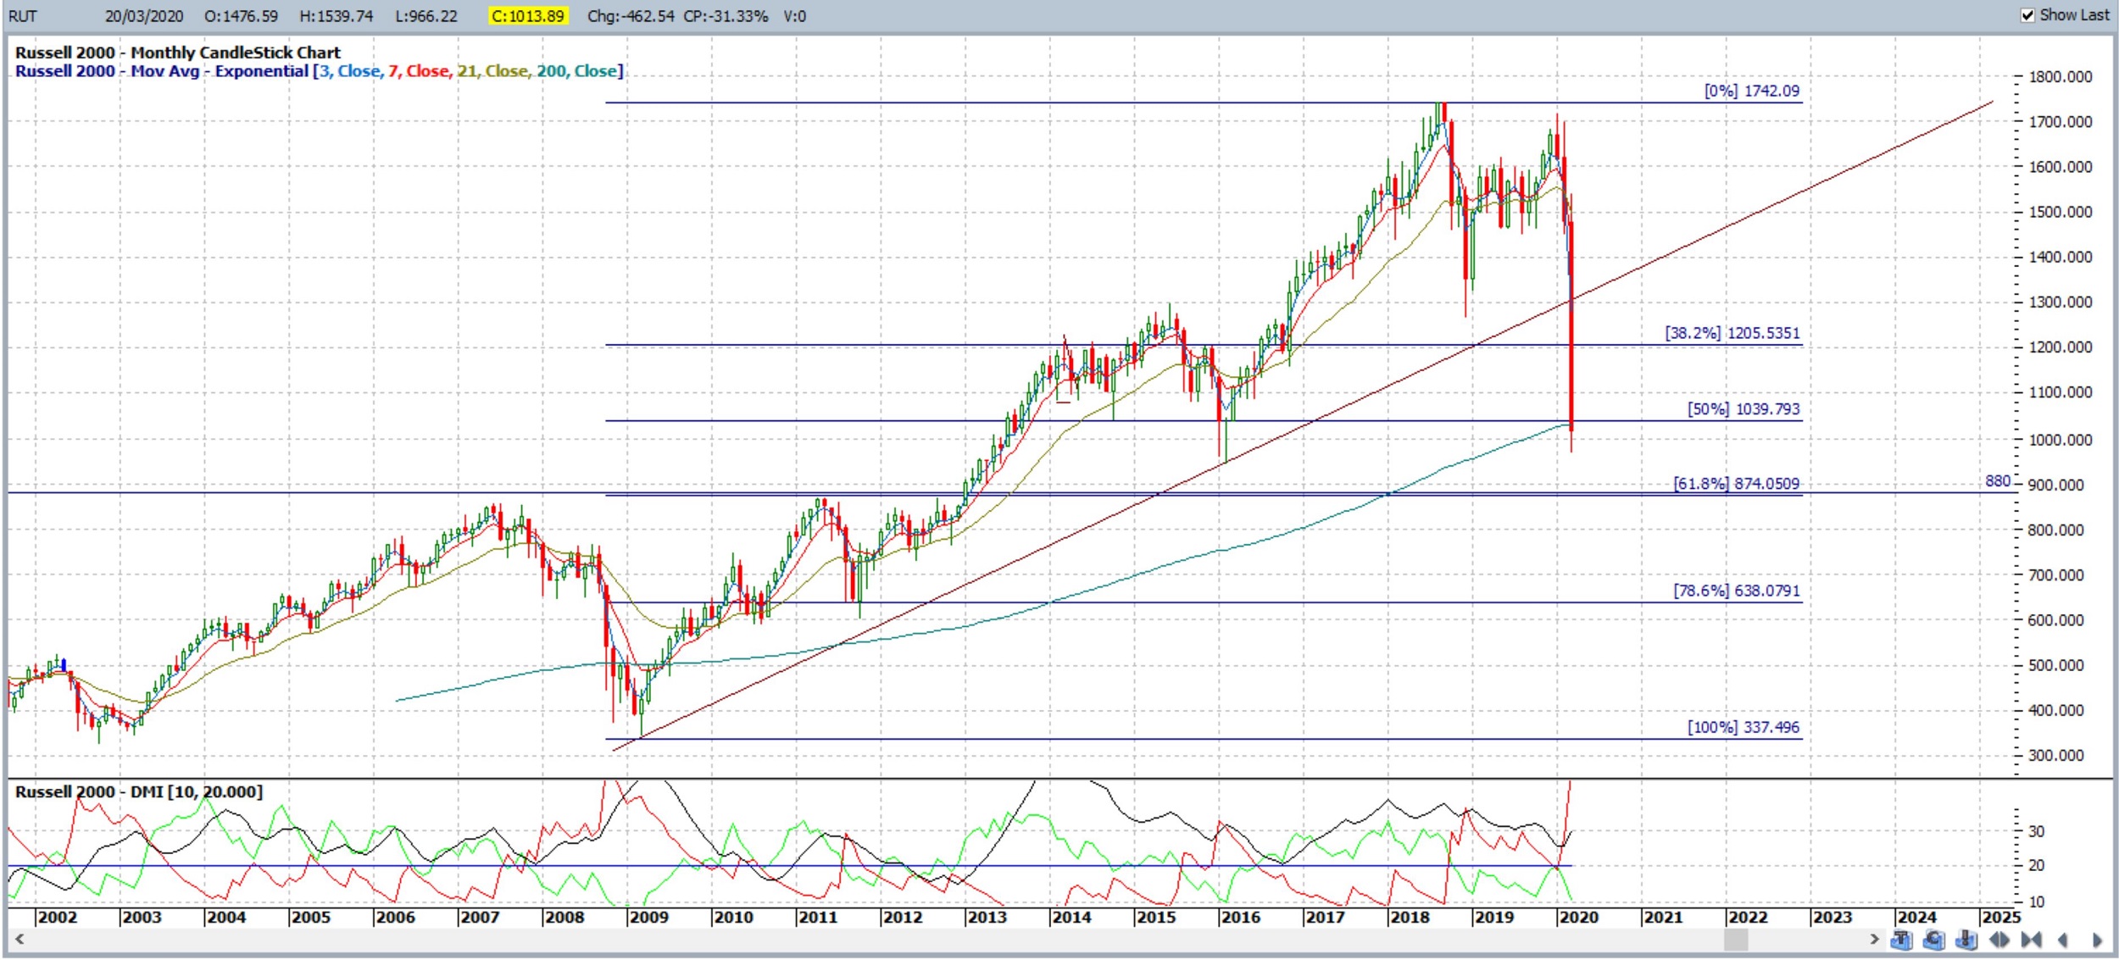Click the DMI scale value 20

point(2037,865)
